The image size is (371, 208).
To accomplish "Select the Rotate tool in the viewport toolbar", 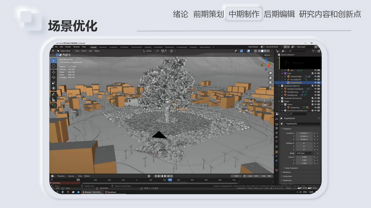I will 54,77.
